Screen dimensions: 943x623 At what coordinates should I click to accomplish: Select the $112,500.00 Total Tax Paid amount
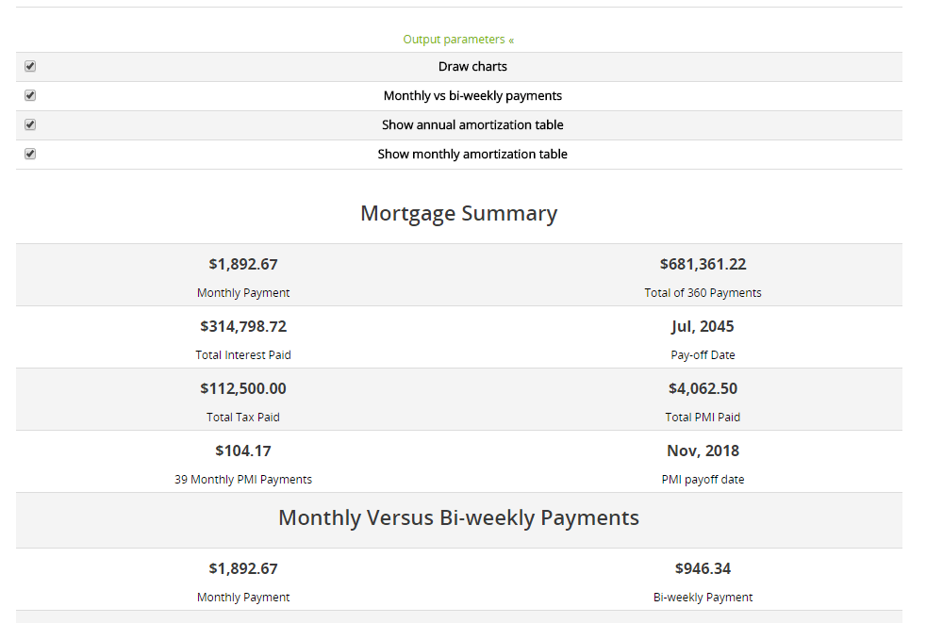[243, 388]
